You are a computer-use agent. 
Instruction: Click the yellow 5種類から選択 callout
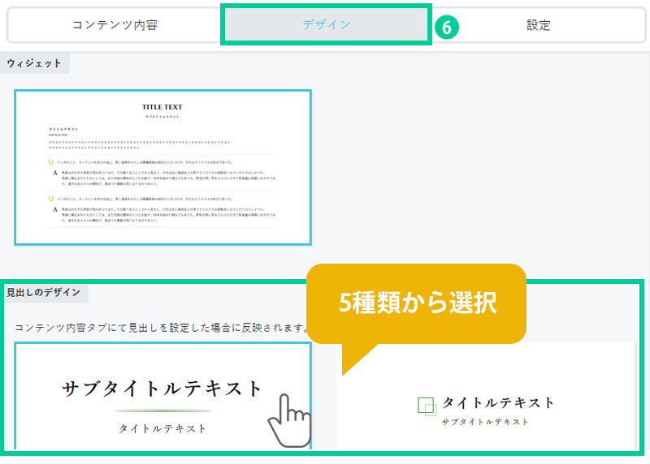coord(417,302)
